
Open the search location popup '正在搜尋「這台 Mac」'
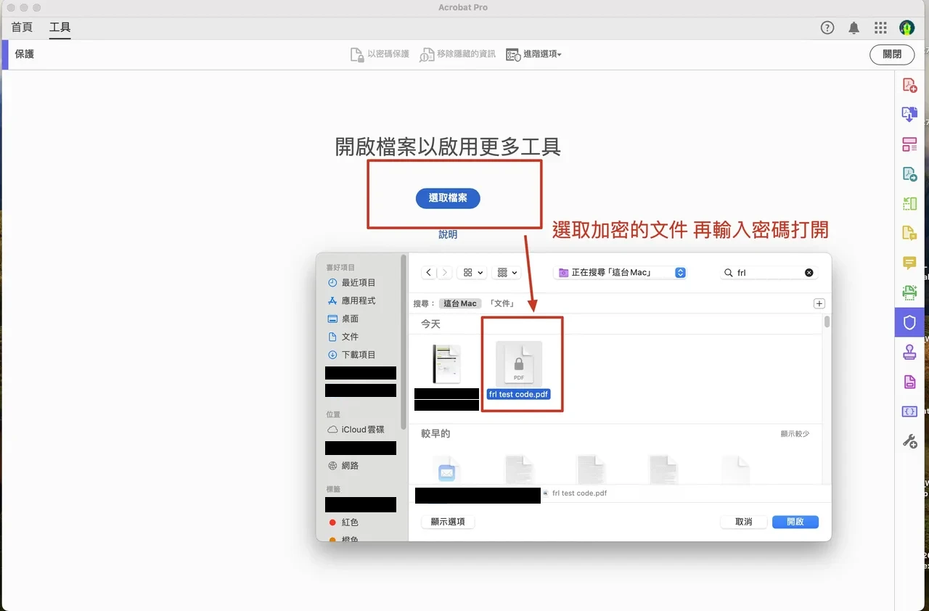620,273
